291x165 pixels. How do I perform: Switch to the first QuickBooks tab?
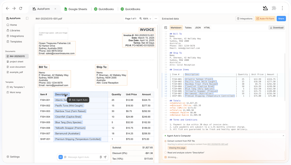pyautogui.click(x=104, y=9)
